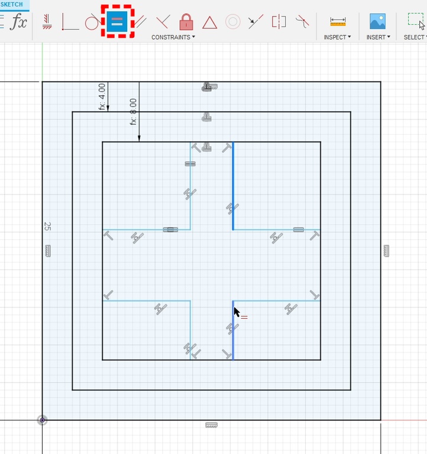Click the Insert image icon
The width and height of the screenshot is (427, 454).
click(377, 22)
